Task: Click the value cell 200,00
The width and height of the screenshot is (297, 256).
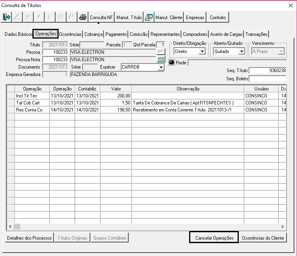Action: (116, 96)
